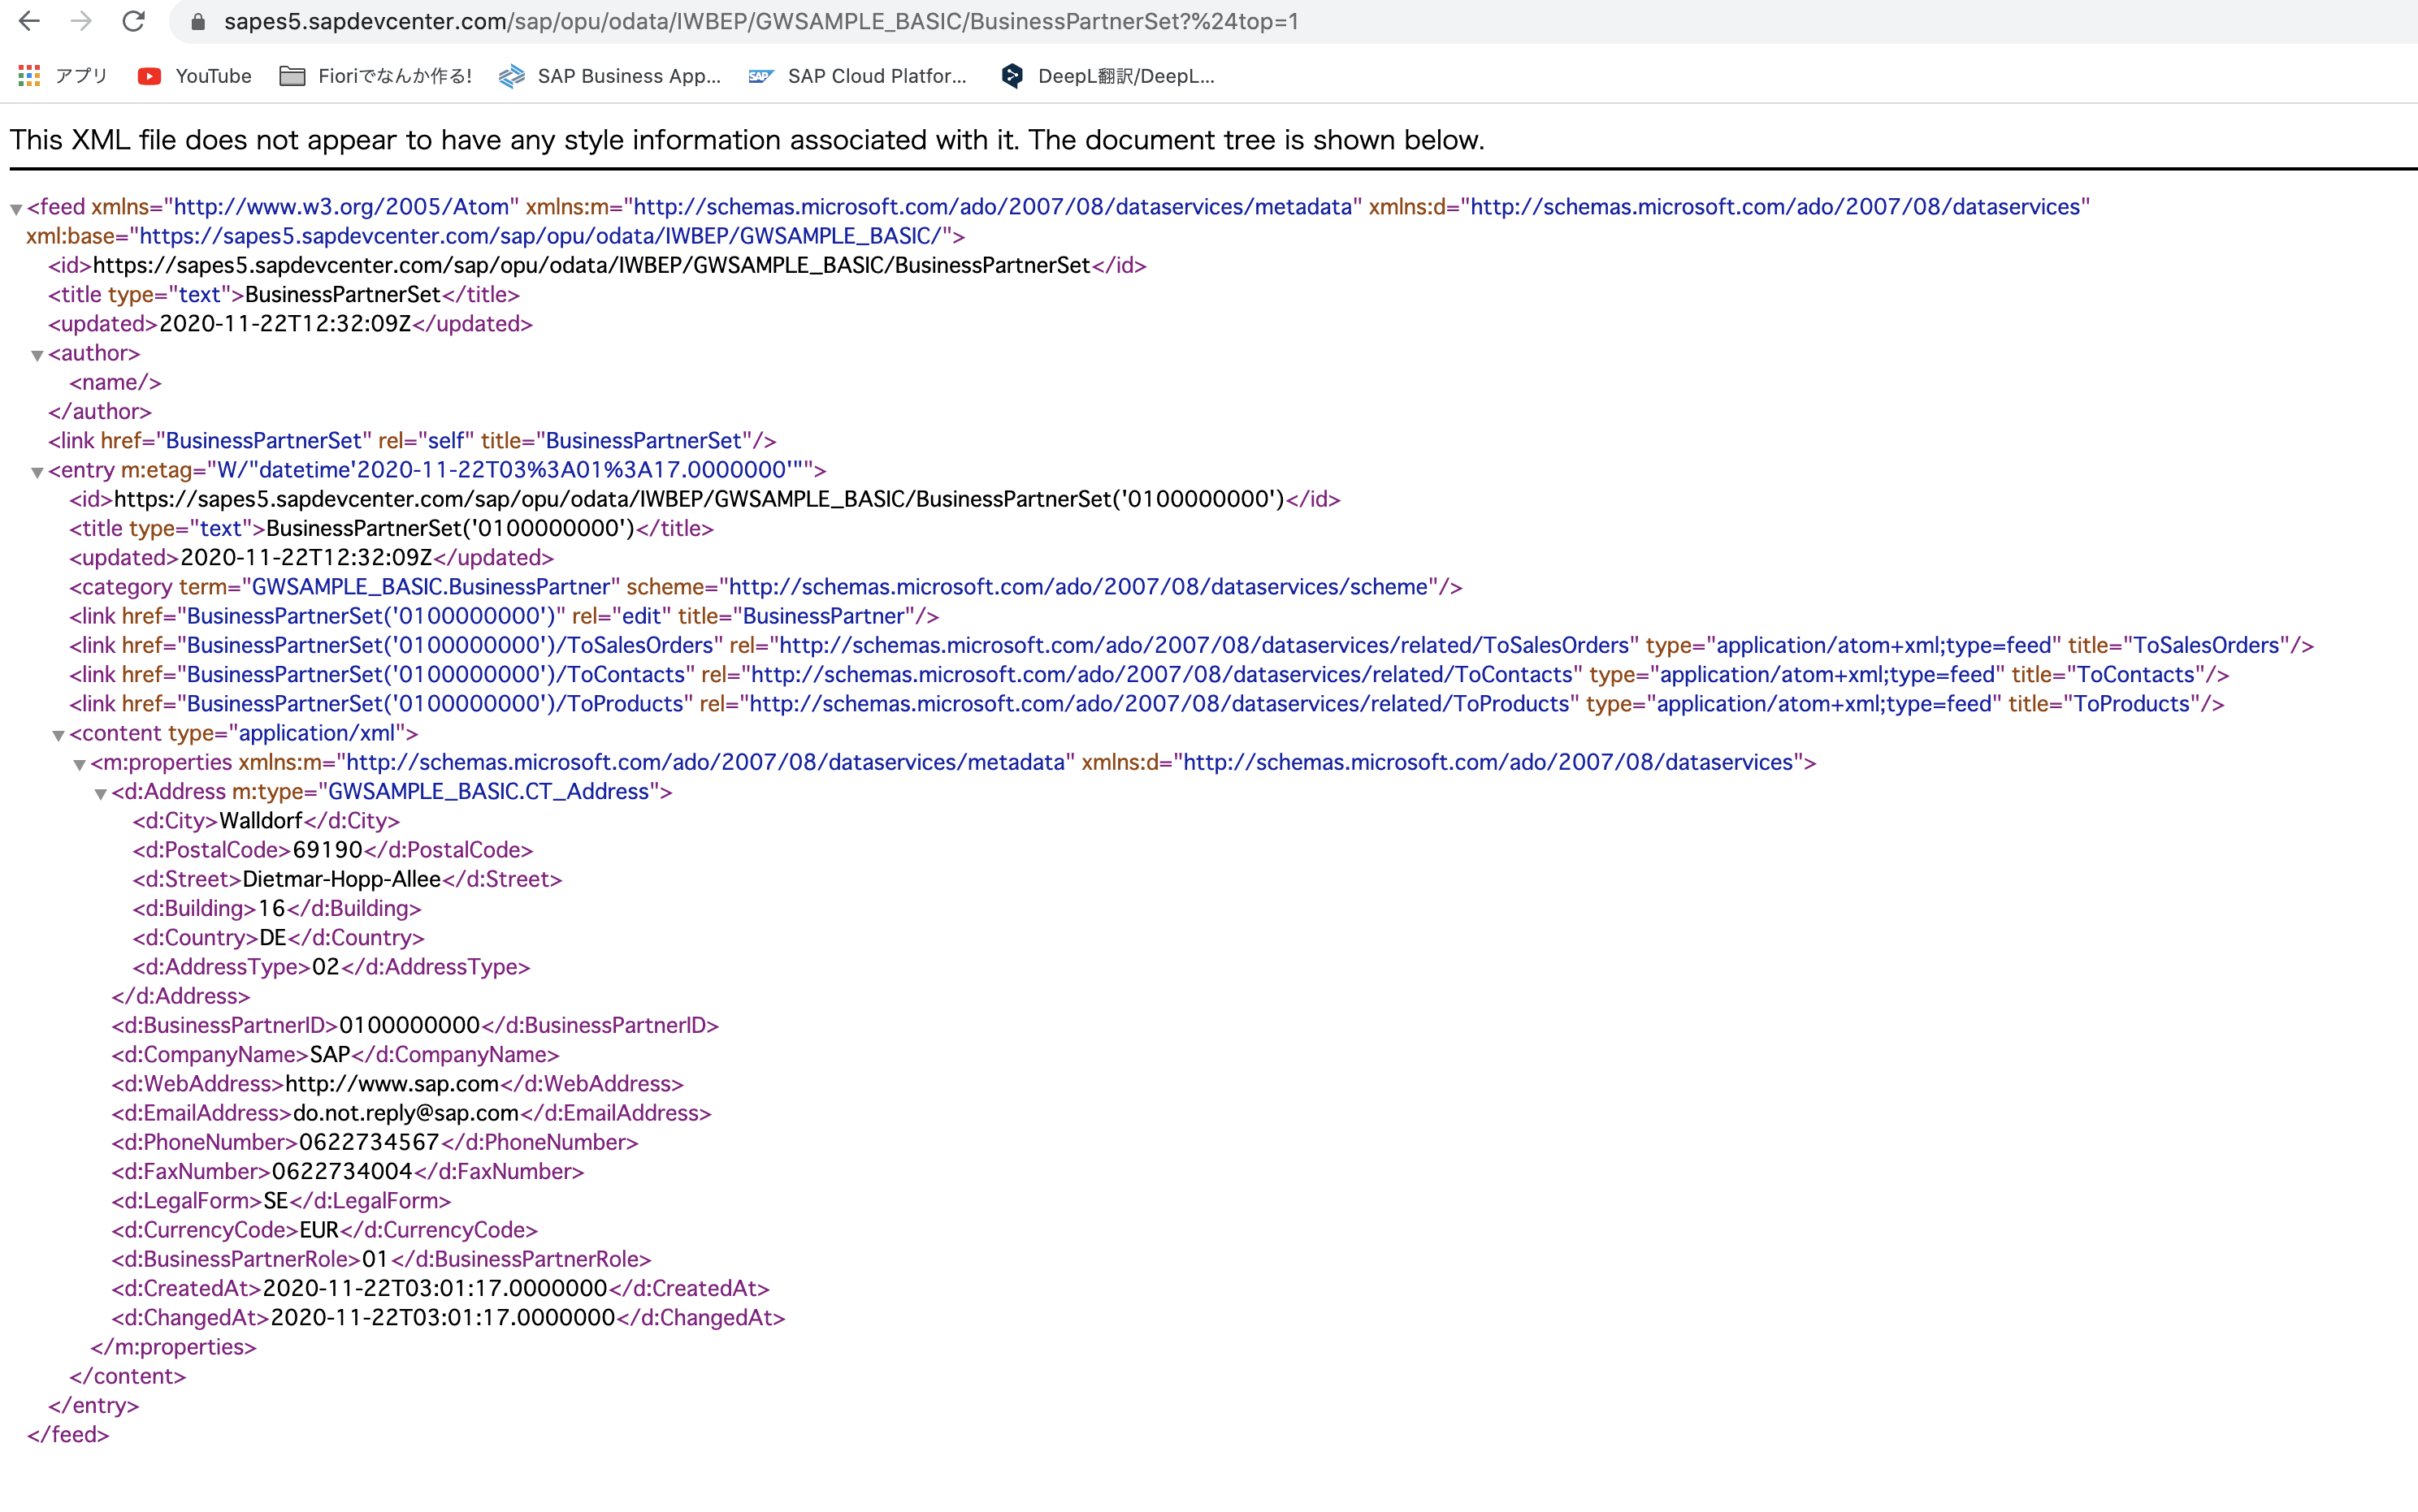Click the アプリ apps grid icon
Viewport: 2418px width, 1512px height.
28,76
